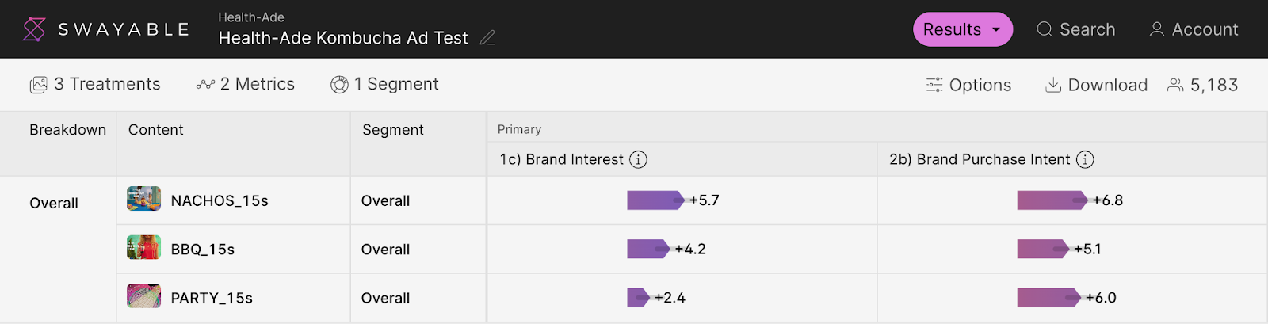This screenshot has height=324, width=1268.
Task: Click the Health-Ade breadcrumb link
Action: click(x=251, y=17)
